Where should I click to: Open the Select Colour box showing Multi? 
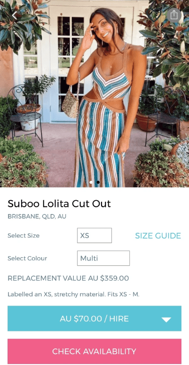point(103,258)
